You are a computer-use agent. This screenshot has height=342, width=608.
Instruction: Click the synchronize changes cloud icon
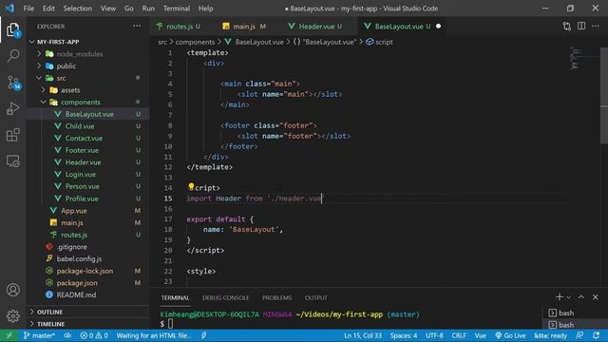pyautogui.click(x=67, y=335)
